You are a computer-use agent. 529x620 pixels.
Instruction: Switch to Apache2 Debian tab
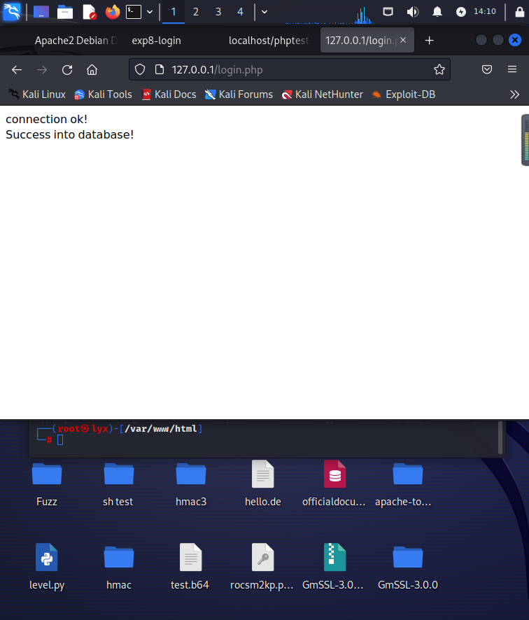[x=76, y=41]
